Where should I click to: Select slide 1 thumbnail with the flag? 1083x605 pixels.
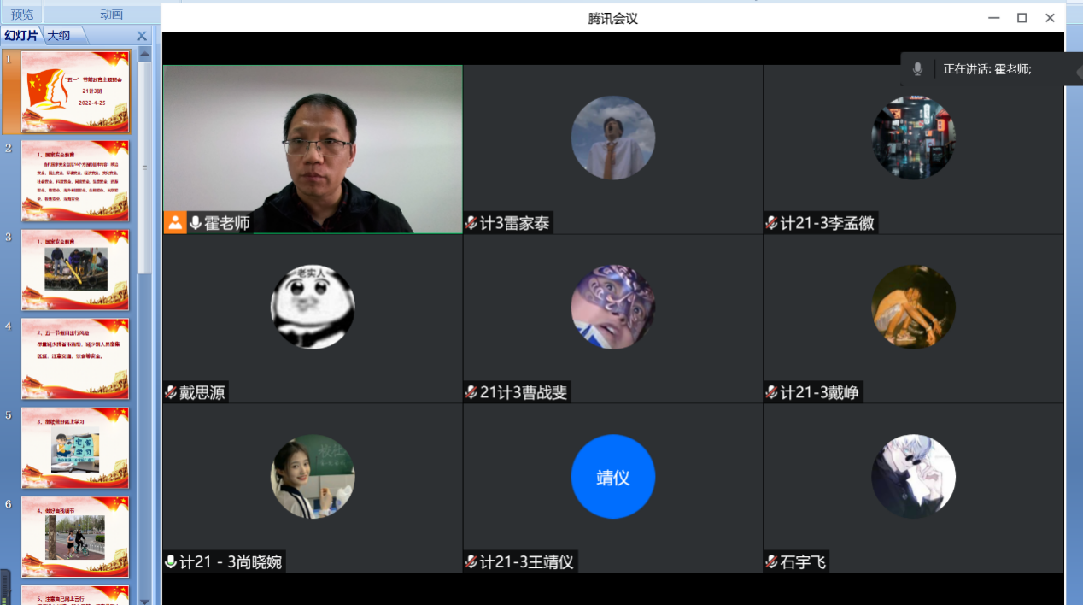pos(75,91)
